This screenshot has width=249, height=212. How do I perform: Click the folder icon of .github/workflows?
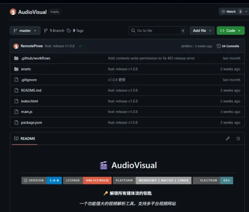coord(16,58)
